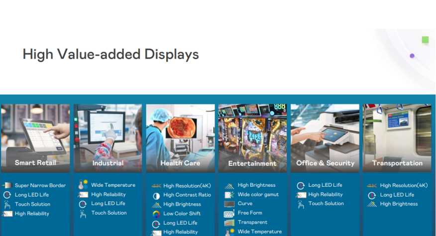Click the Transparent display icon
This screenshot has height=236, width=436.
tap(229, 223)
